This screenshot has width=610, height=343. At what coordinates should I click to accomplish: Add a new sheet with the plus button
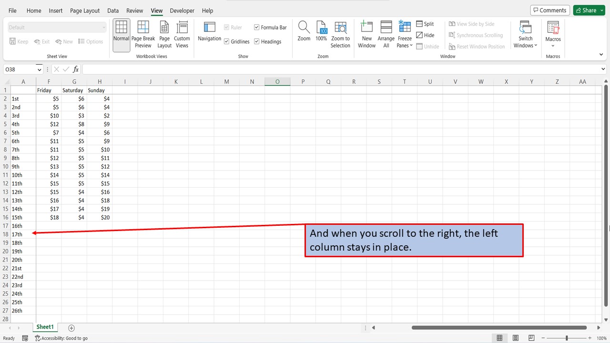pos(71,328)
